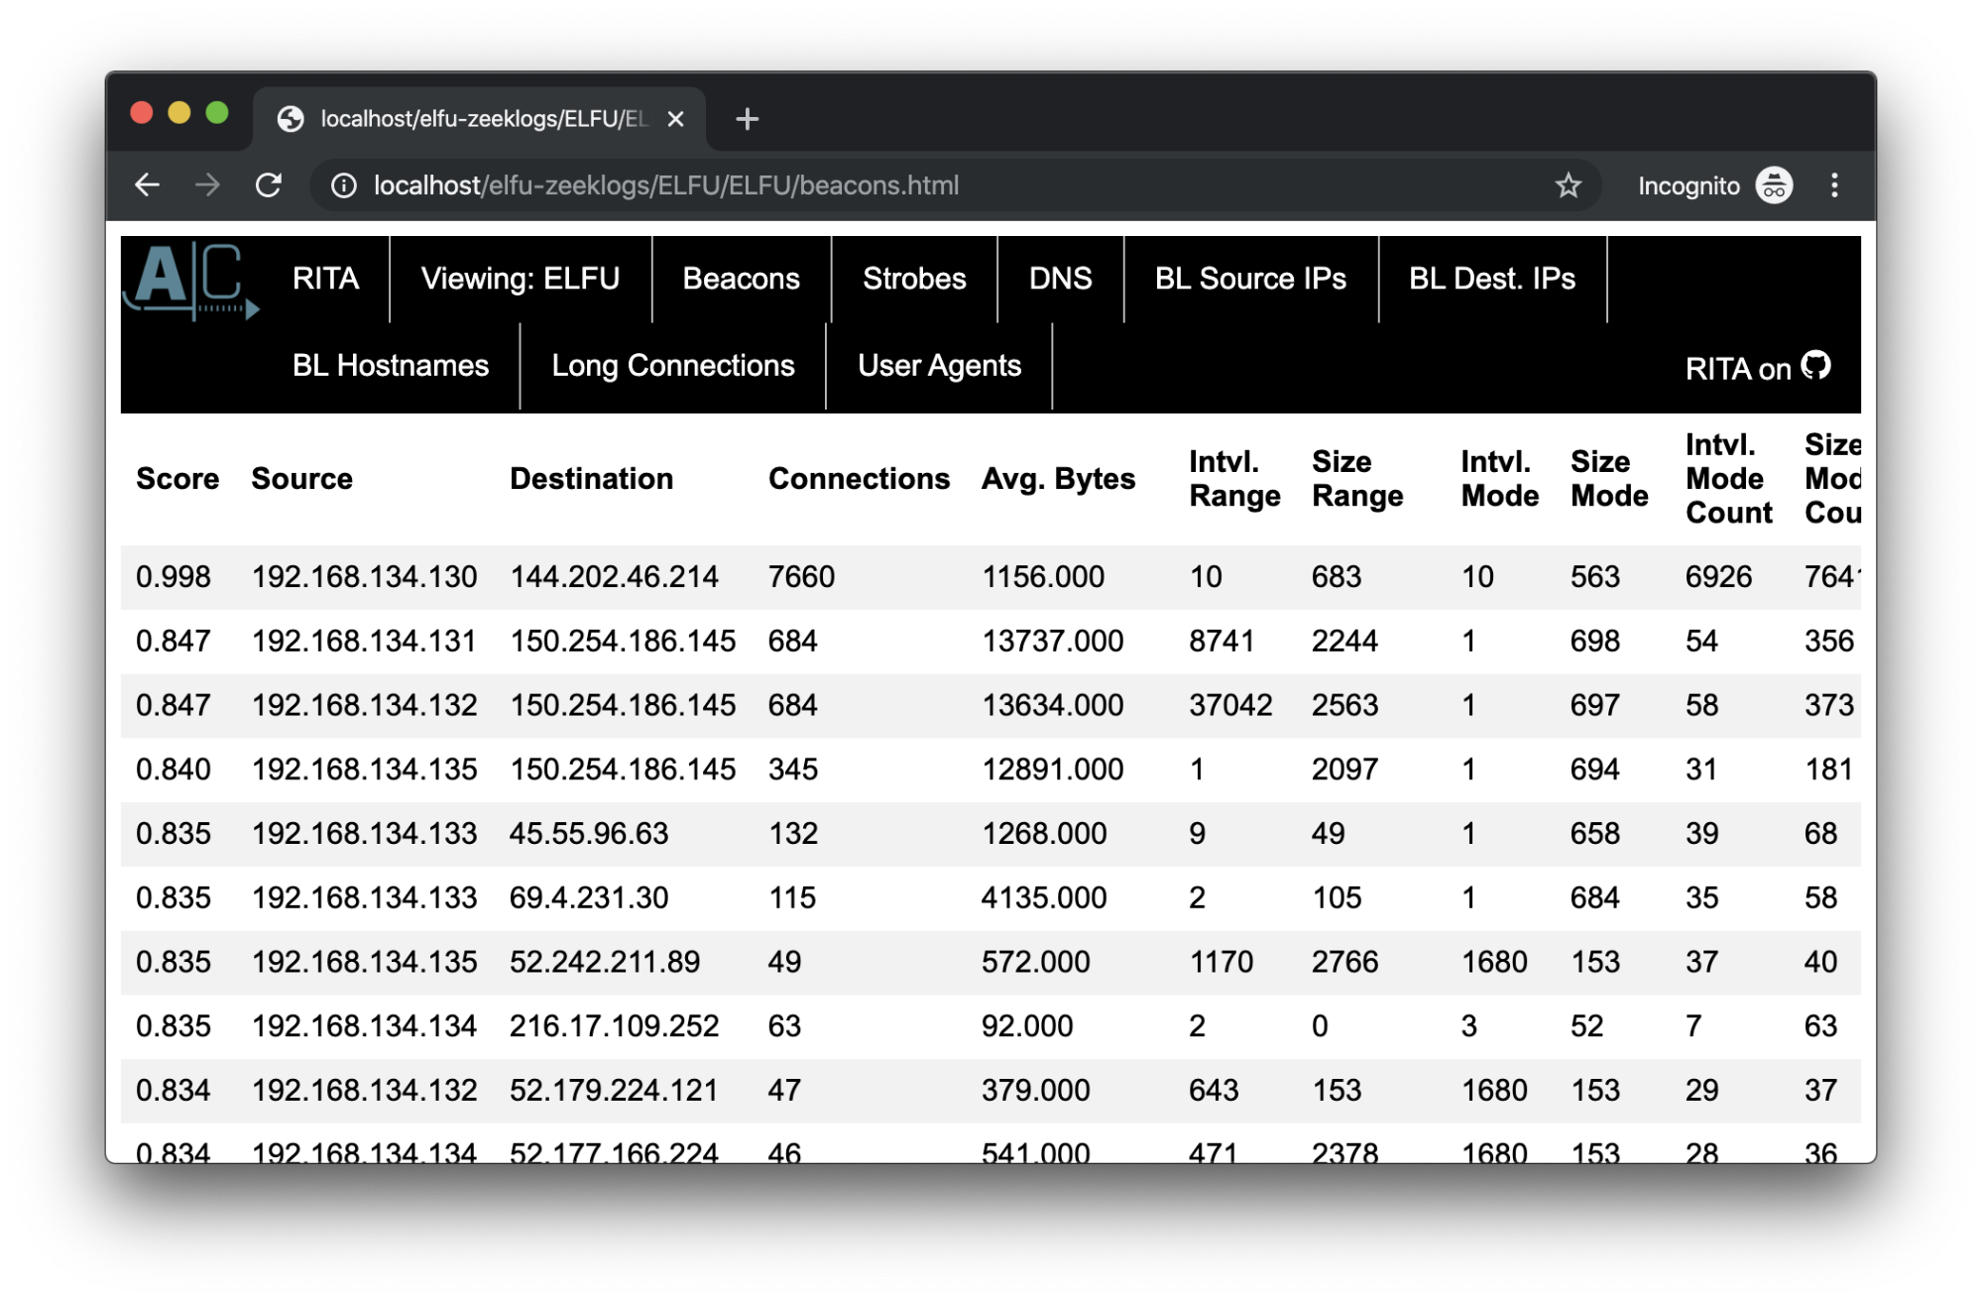Click the Size Mode column header

point(1610,479)
